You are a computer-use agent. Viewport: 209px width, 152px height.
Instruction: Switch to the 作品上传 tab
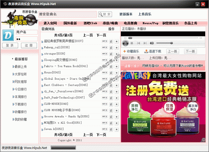click(x=191, y=23)
